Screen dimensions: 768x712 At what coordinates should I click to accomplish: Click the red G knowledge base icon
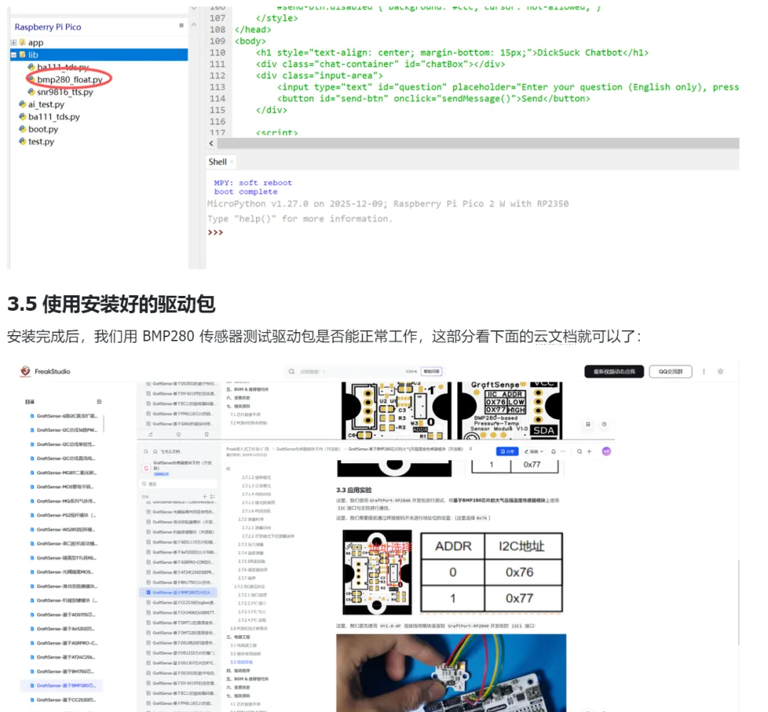pyautogui.click(x=146, y=469)
